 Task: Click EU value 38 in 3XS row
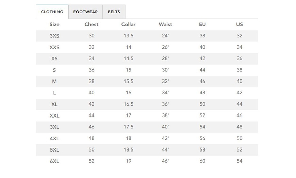(x=202, y=36)
